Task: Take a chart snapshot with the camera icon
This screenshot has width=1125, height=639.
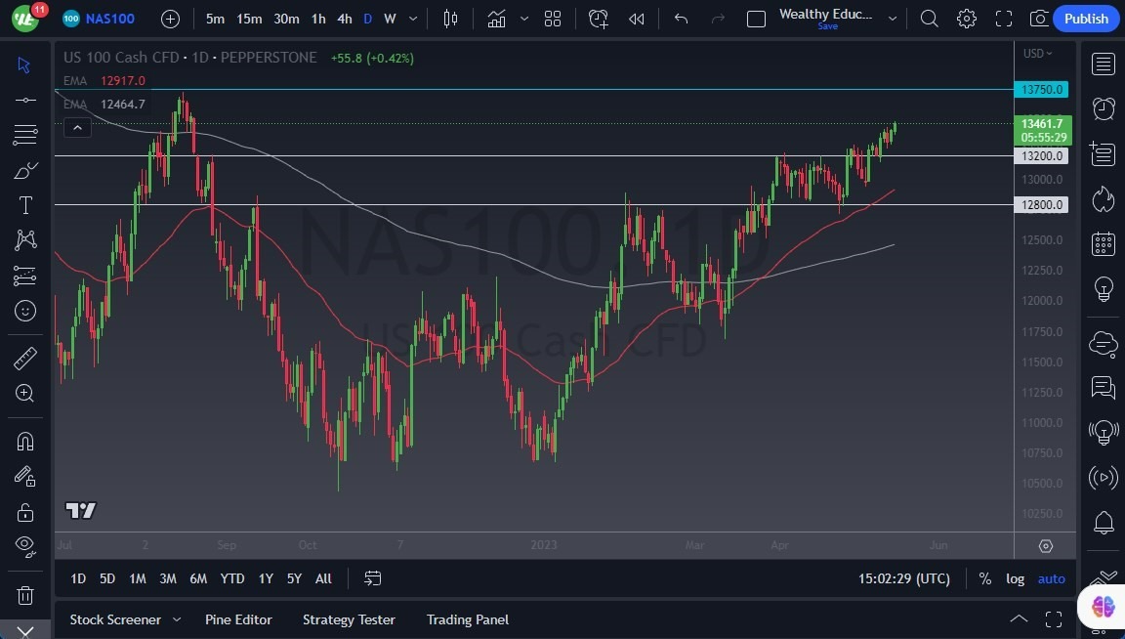Action: [1038, 18]
